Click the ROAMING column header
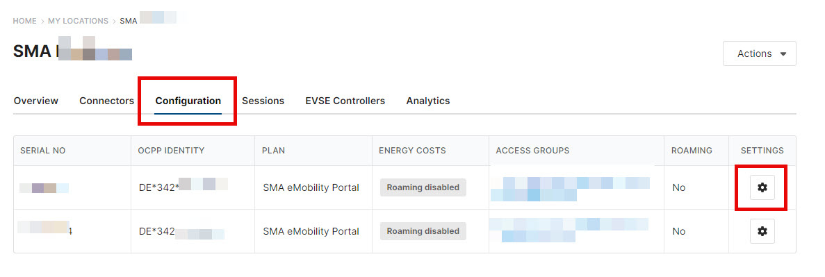The image size is (825, 277). [692, 151]
